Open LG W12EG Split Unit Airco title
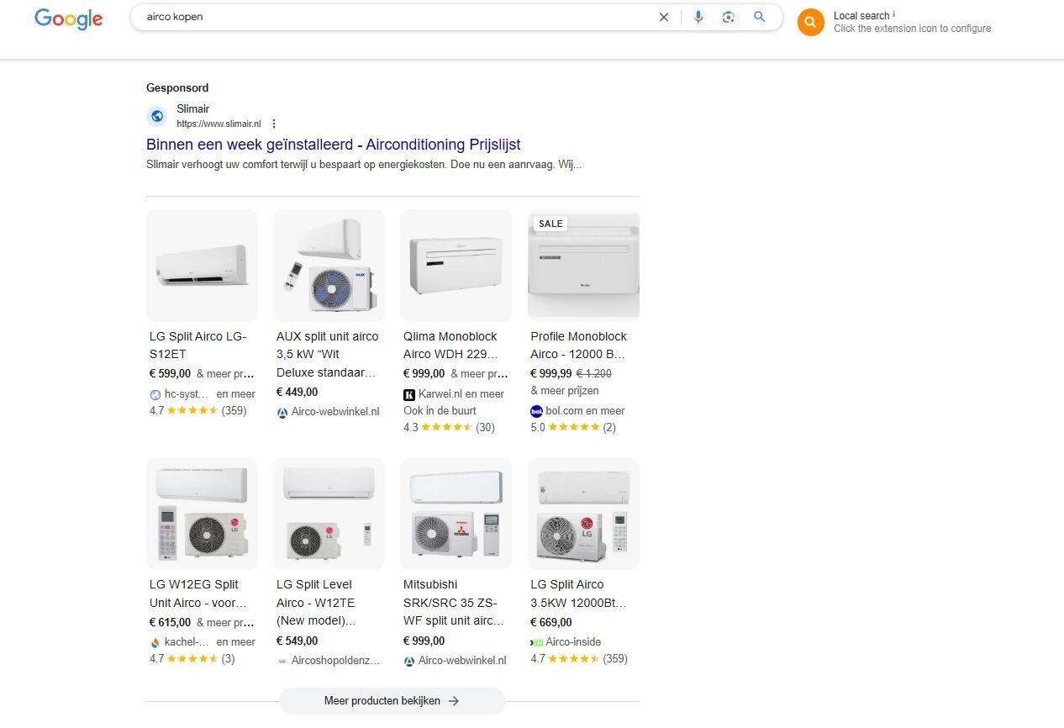 [x=200, y=593]
